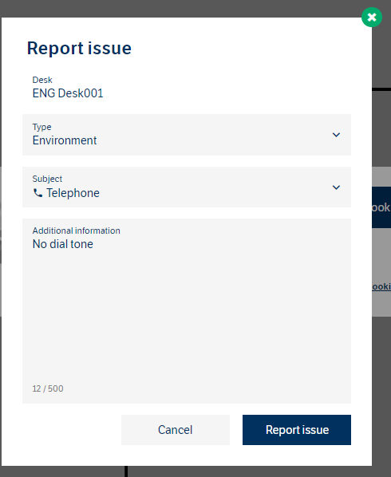Open the Type field showing Environment
This screenshot has width=391, height=477.
[x=187, y=135]
